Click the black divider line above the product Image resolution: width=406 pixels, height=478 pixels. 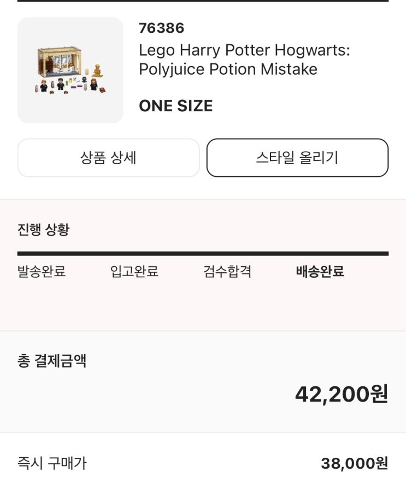pos(203,1)
